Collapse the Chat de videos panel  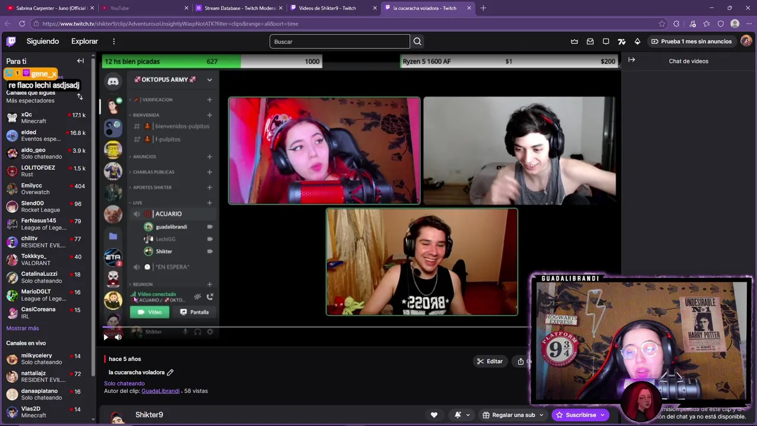pos(632,60)
